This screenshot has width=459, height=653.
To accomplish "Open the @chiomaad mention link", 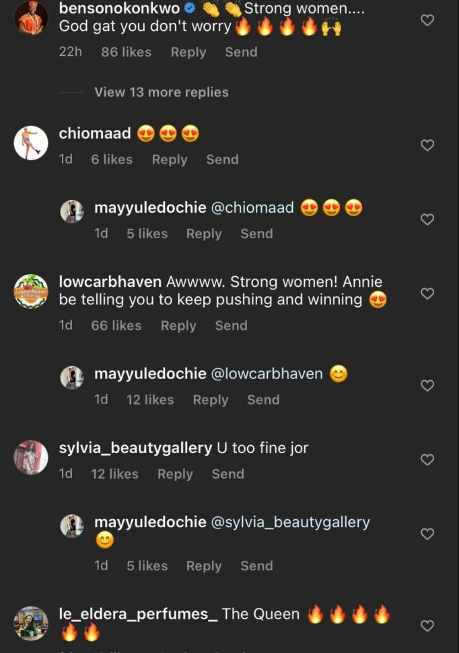I will 253,208.
